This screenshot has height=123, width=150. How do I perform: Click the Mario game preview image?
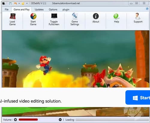click(76, 59)
